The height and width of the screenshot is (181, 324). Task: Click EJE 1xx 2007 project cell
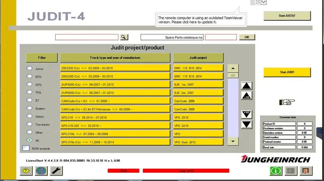pyautogui.click(x=198, y=85)
